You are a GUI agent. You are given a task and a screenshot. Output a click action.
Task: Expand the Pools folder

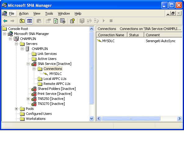coord(16,109)
